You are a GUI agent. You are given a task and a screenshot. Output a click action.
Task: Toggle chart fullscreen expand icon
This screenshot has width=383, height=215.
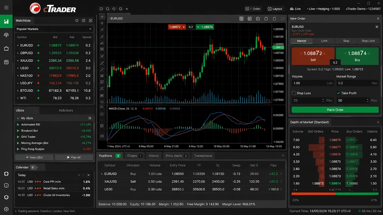[x=282, y=19]
